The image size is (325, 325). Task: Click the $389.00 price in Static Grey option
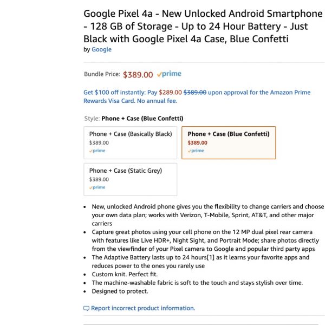(99, 179)
